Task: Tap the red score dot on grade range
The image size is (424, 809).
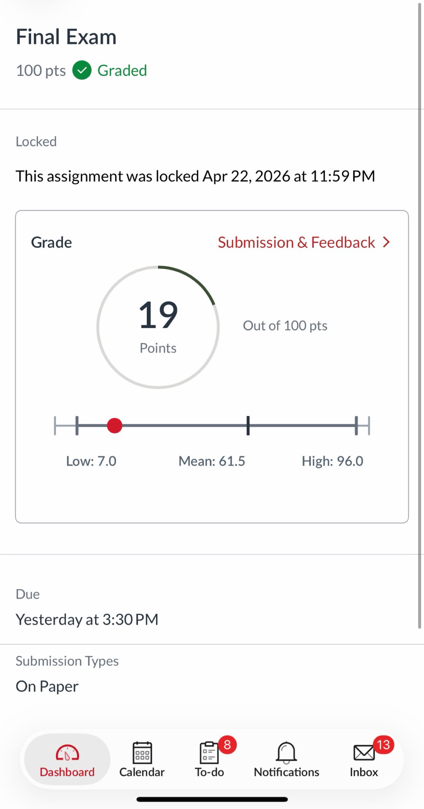Action: (x=114, y=426)
